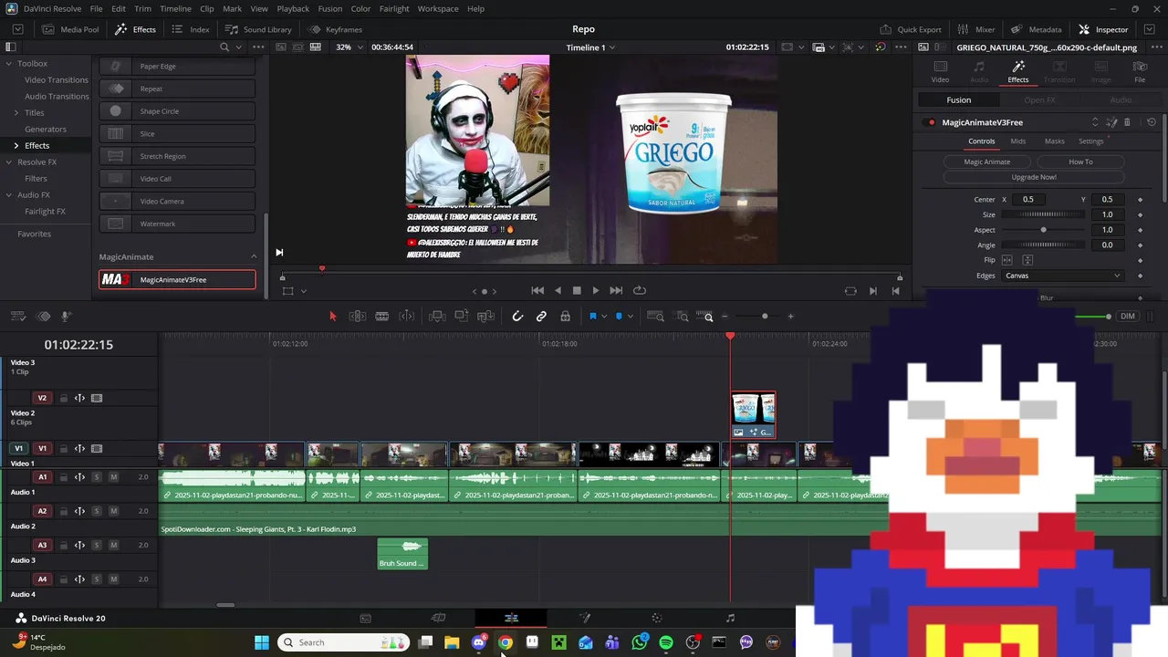This screenshot has width=1168, height=657.
Task: Lock the Video 2 track
Action: click(x=63, y=398)
